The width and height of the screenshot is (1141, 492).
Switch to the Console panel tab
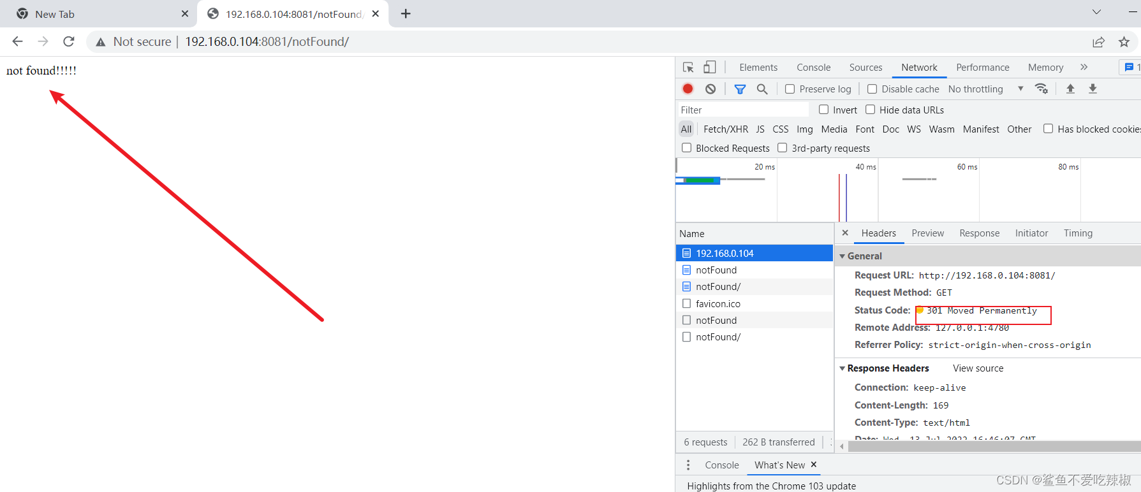click(x=813, y=68)
